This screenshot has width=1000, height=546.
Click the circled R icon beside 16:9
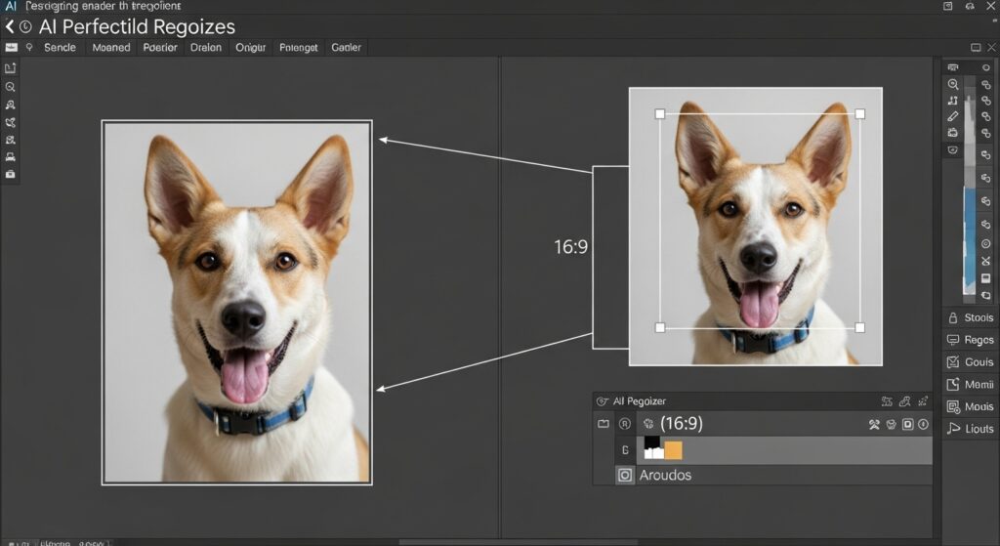pyautogui.click(x=625, y=424)
